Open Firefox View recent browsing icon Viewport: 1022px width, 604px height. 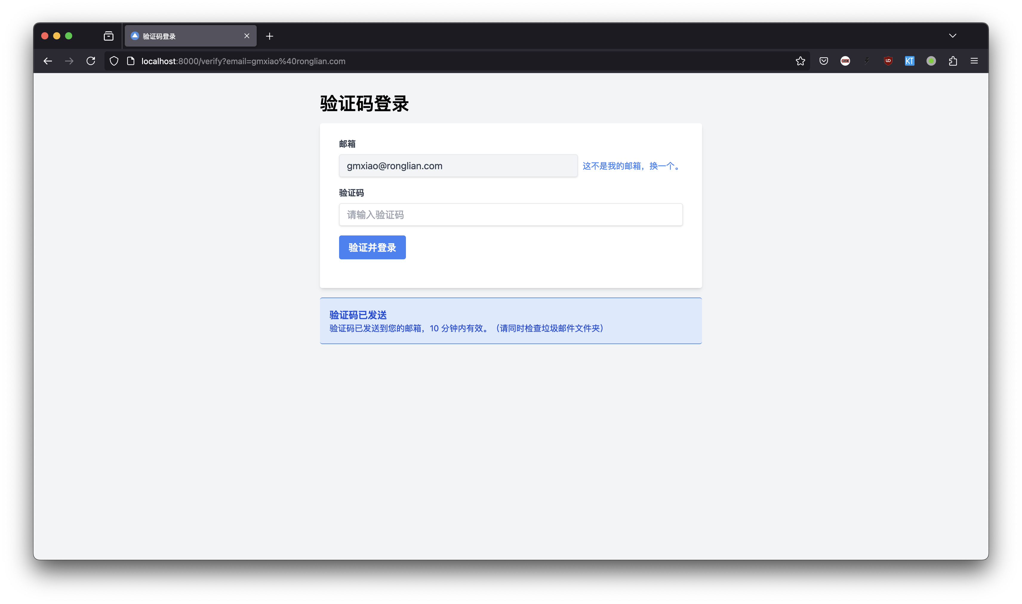click(108, 36)
